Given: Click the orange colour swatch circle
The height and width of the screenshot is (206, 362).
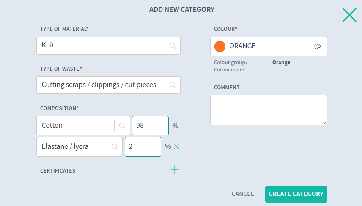Looking at the screenshot, I should coord(220,47).
